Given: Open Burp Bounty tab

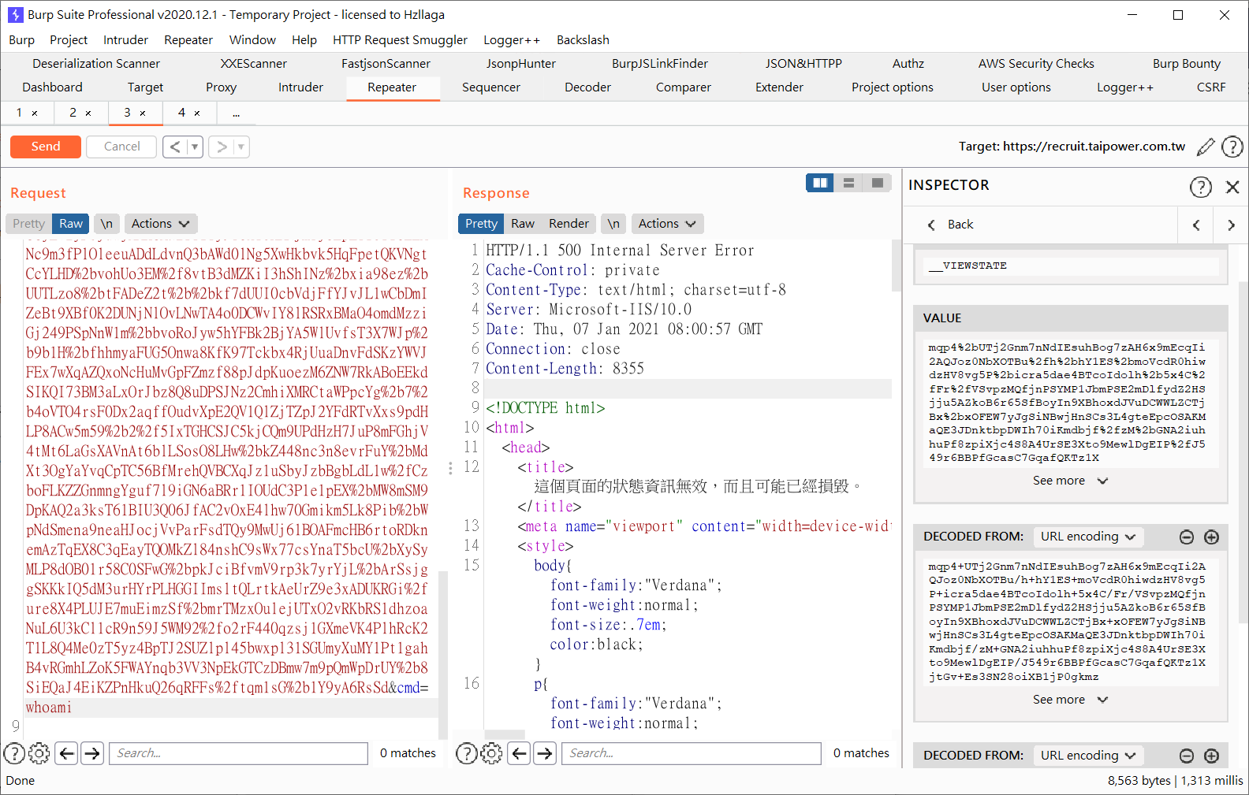Looking at the screenshot, I should (1186, 64).
